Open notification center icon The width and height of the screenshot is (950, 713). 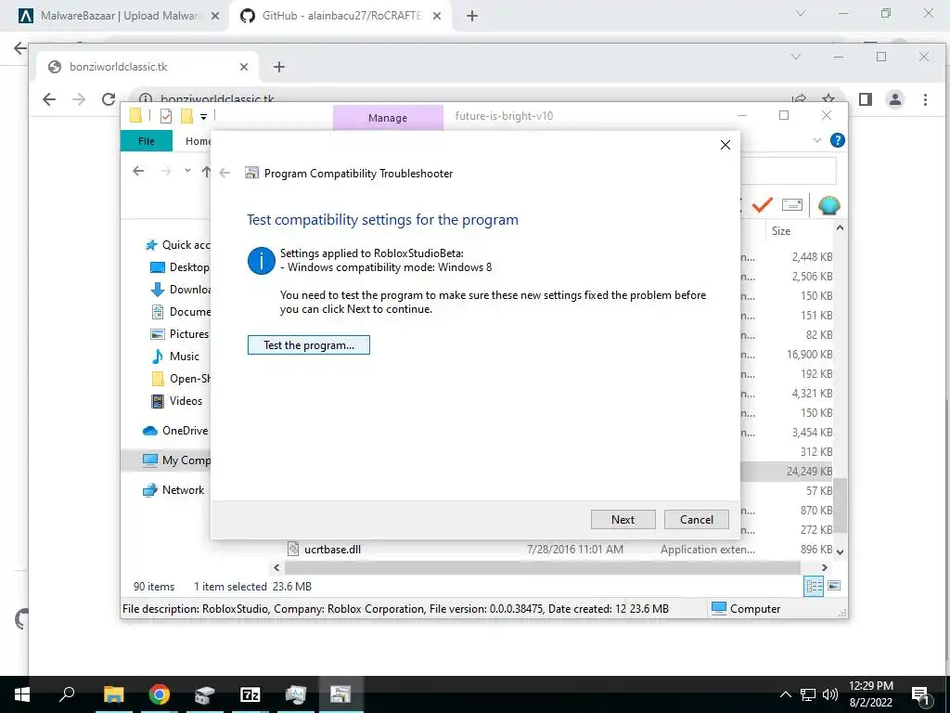(921, 695)
